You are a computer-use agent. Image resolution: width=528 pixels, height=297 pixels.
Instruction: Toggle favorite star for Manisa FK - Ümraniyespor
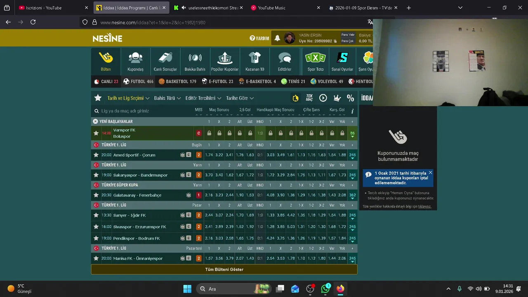click(x=96, y=258)
